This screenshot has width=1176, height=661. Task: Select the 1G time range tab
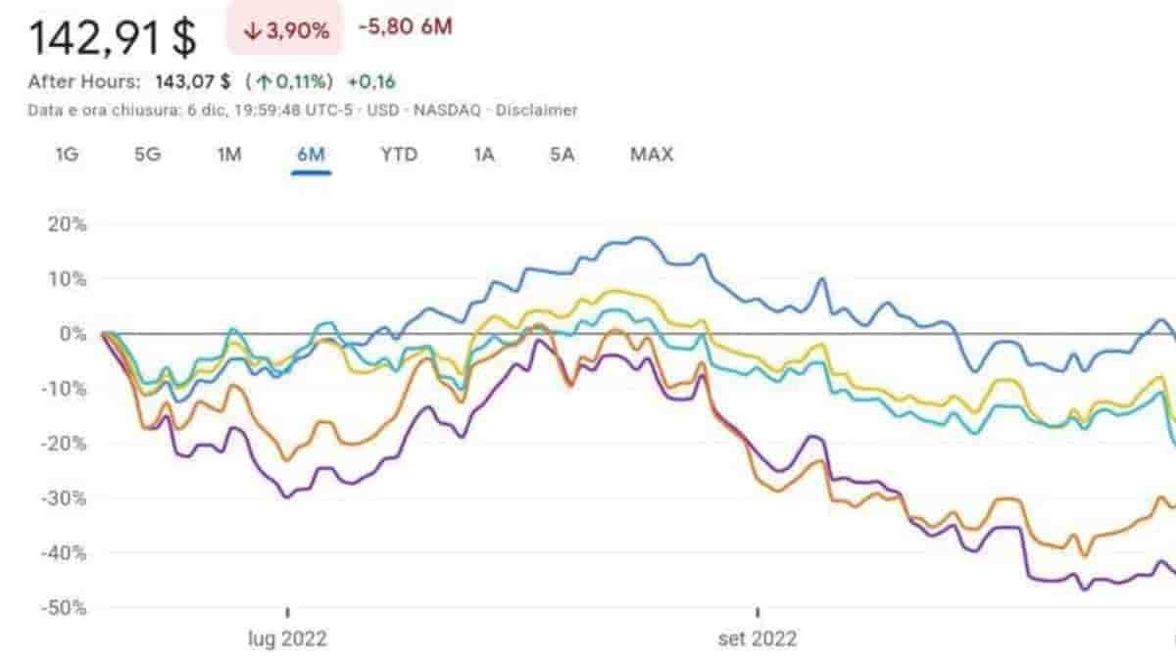68,155
